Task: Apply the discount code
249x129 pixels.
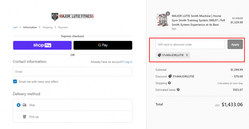Action: tap(235, 44)
